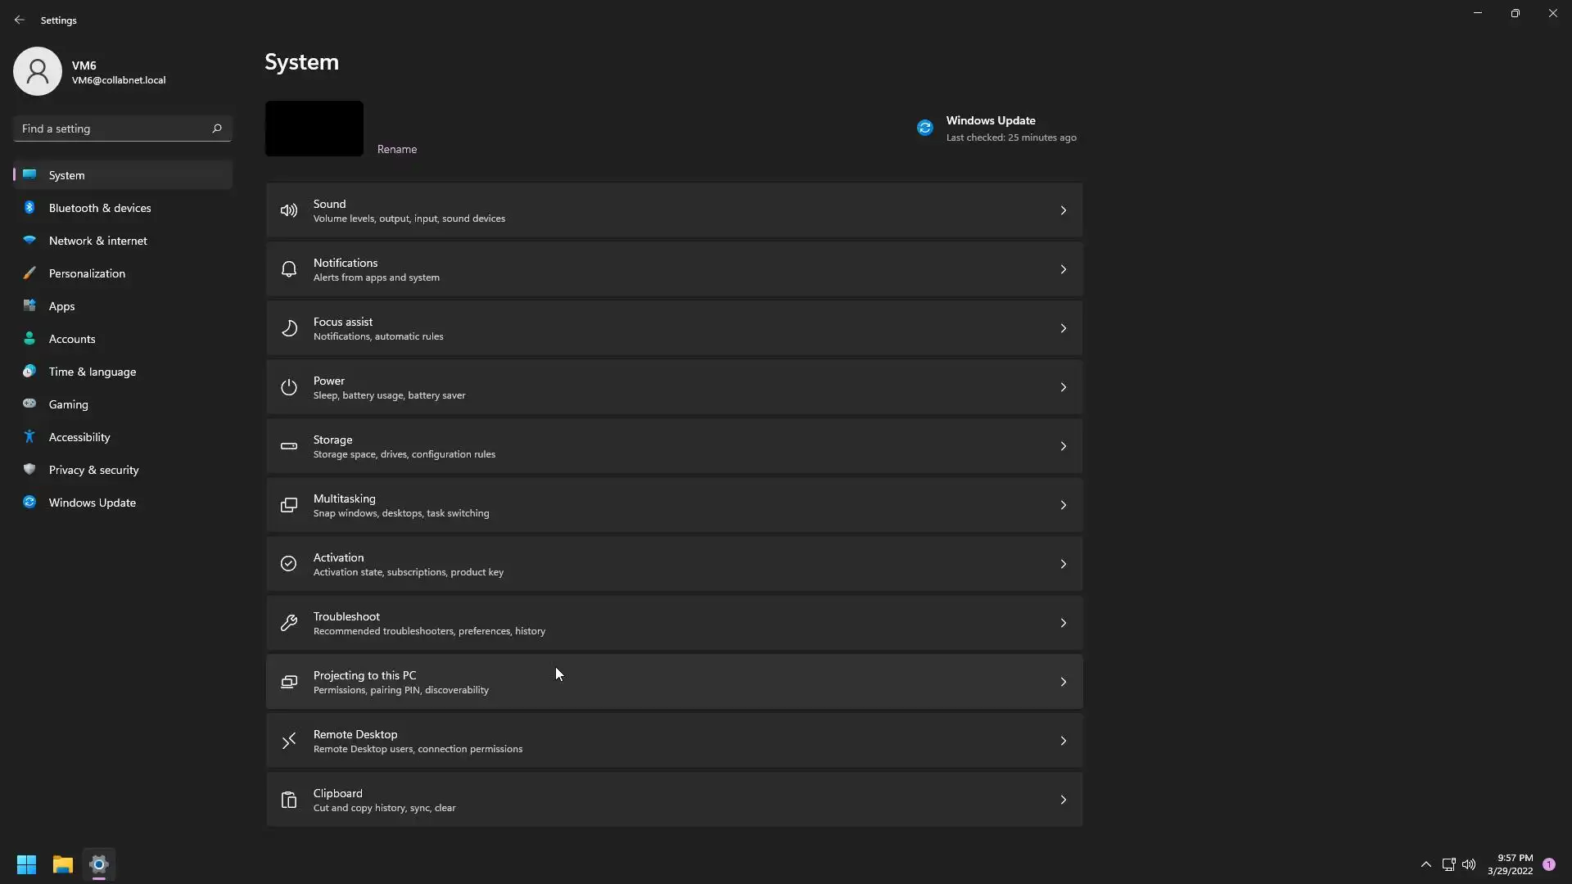
Task: Click the Troubleshoot wrench icon
Action: (288, 623)
